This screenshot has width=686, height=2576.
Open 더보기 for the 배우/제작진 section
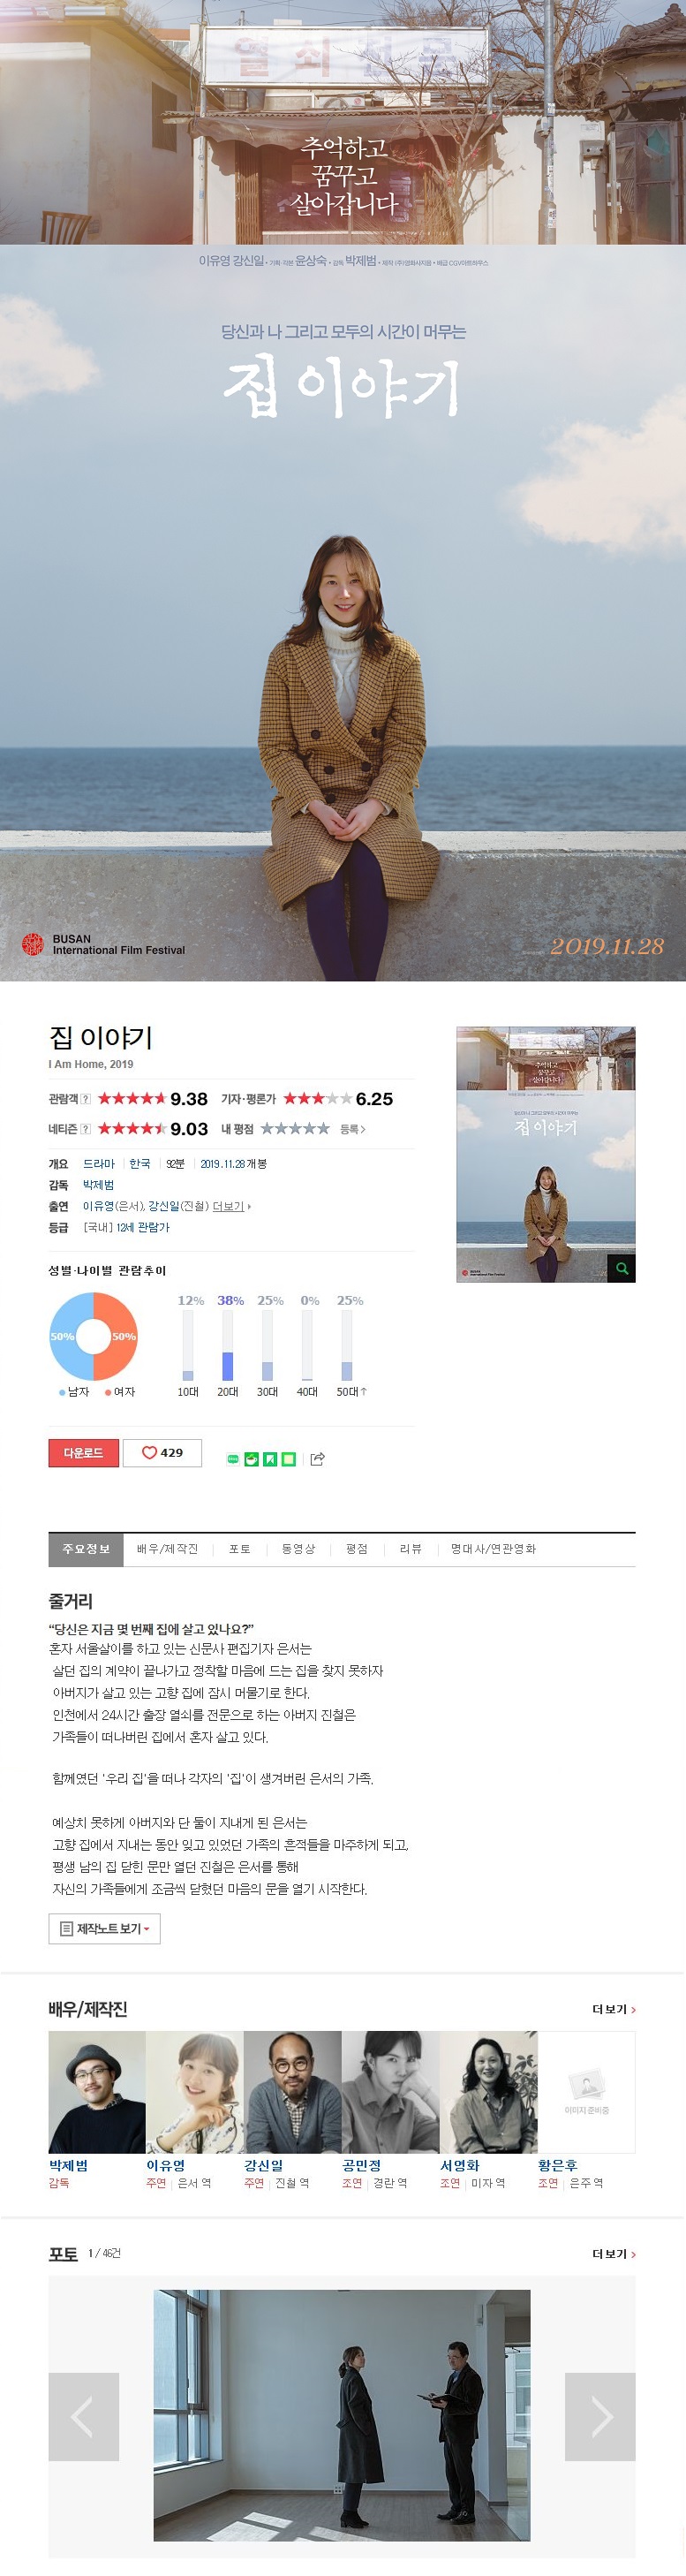(613, 2009)
